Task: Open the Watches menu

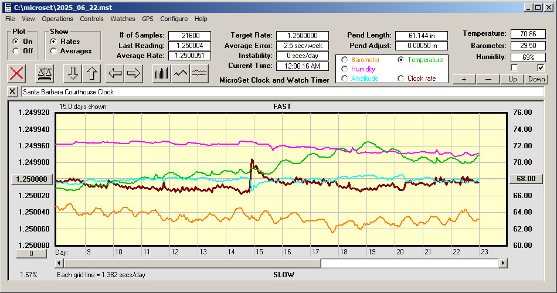Action: 123,19
